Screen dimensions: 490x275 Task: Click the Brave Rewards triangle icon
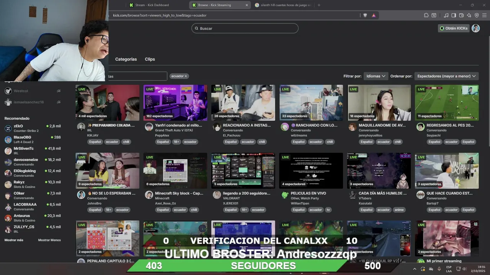pyautogui.click(x=374, y=15)
